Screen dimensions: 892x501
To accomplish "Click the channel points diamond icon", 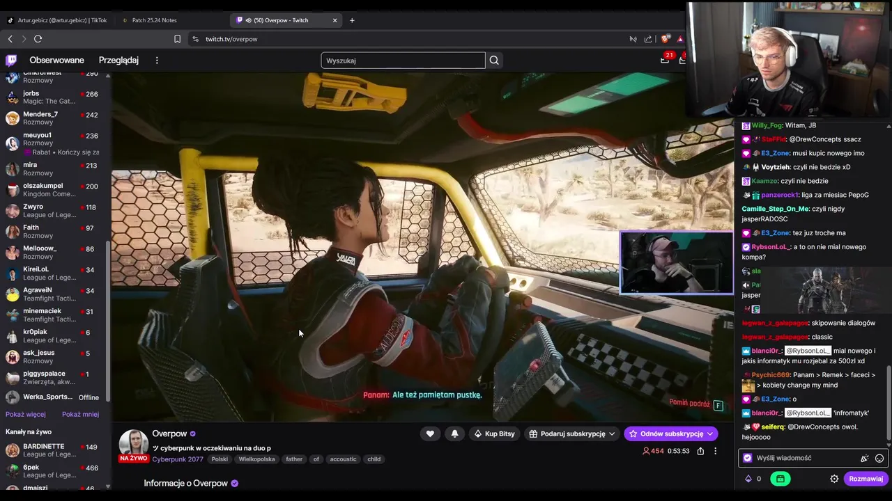I will [x=748, y=479].
